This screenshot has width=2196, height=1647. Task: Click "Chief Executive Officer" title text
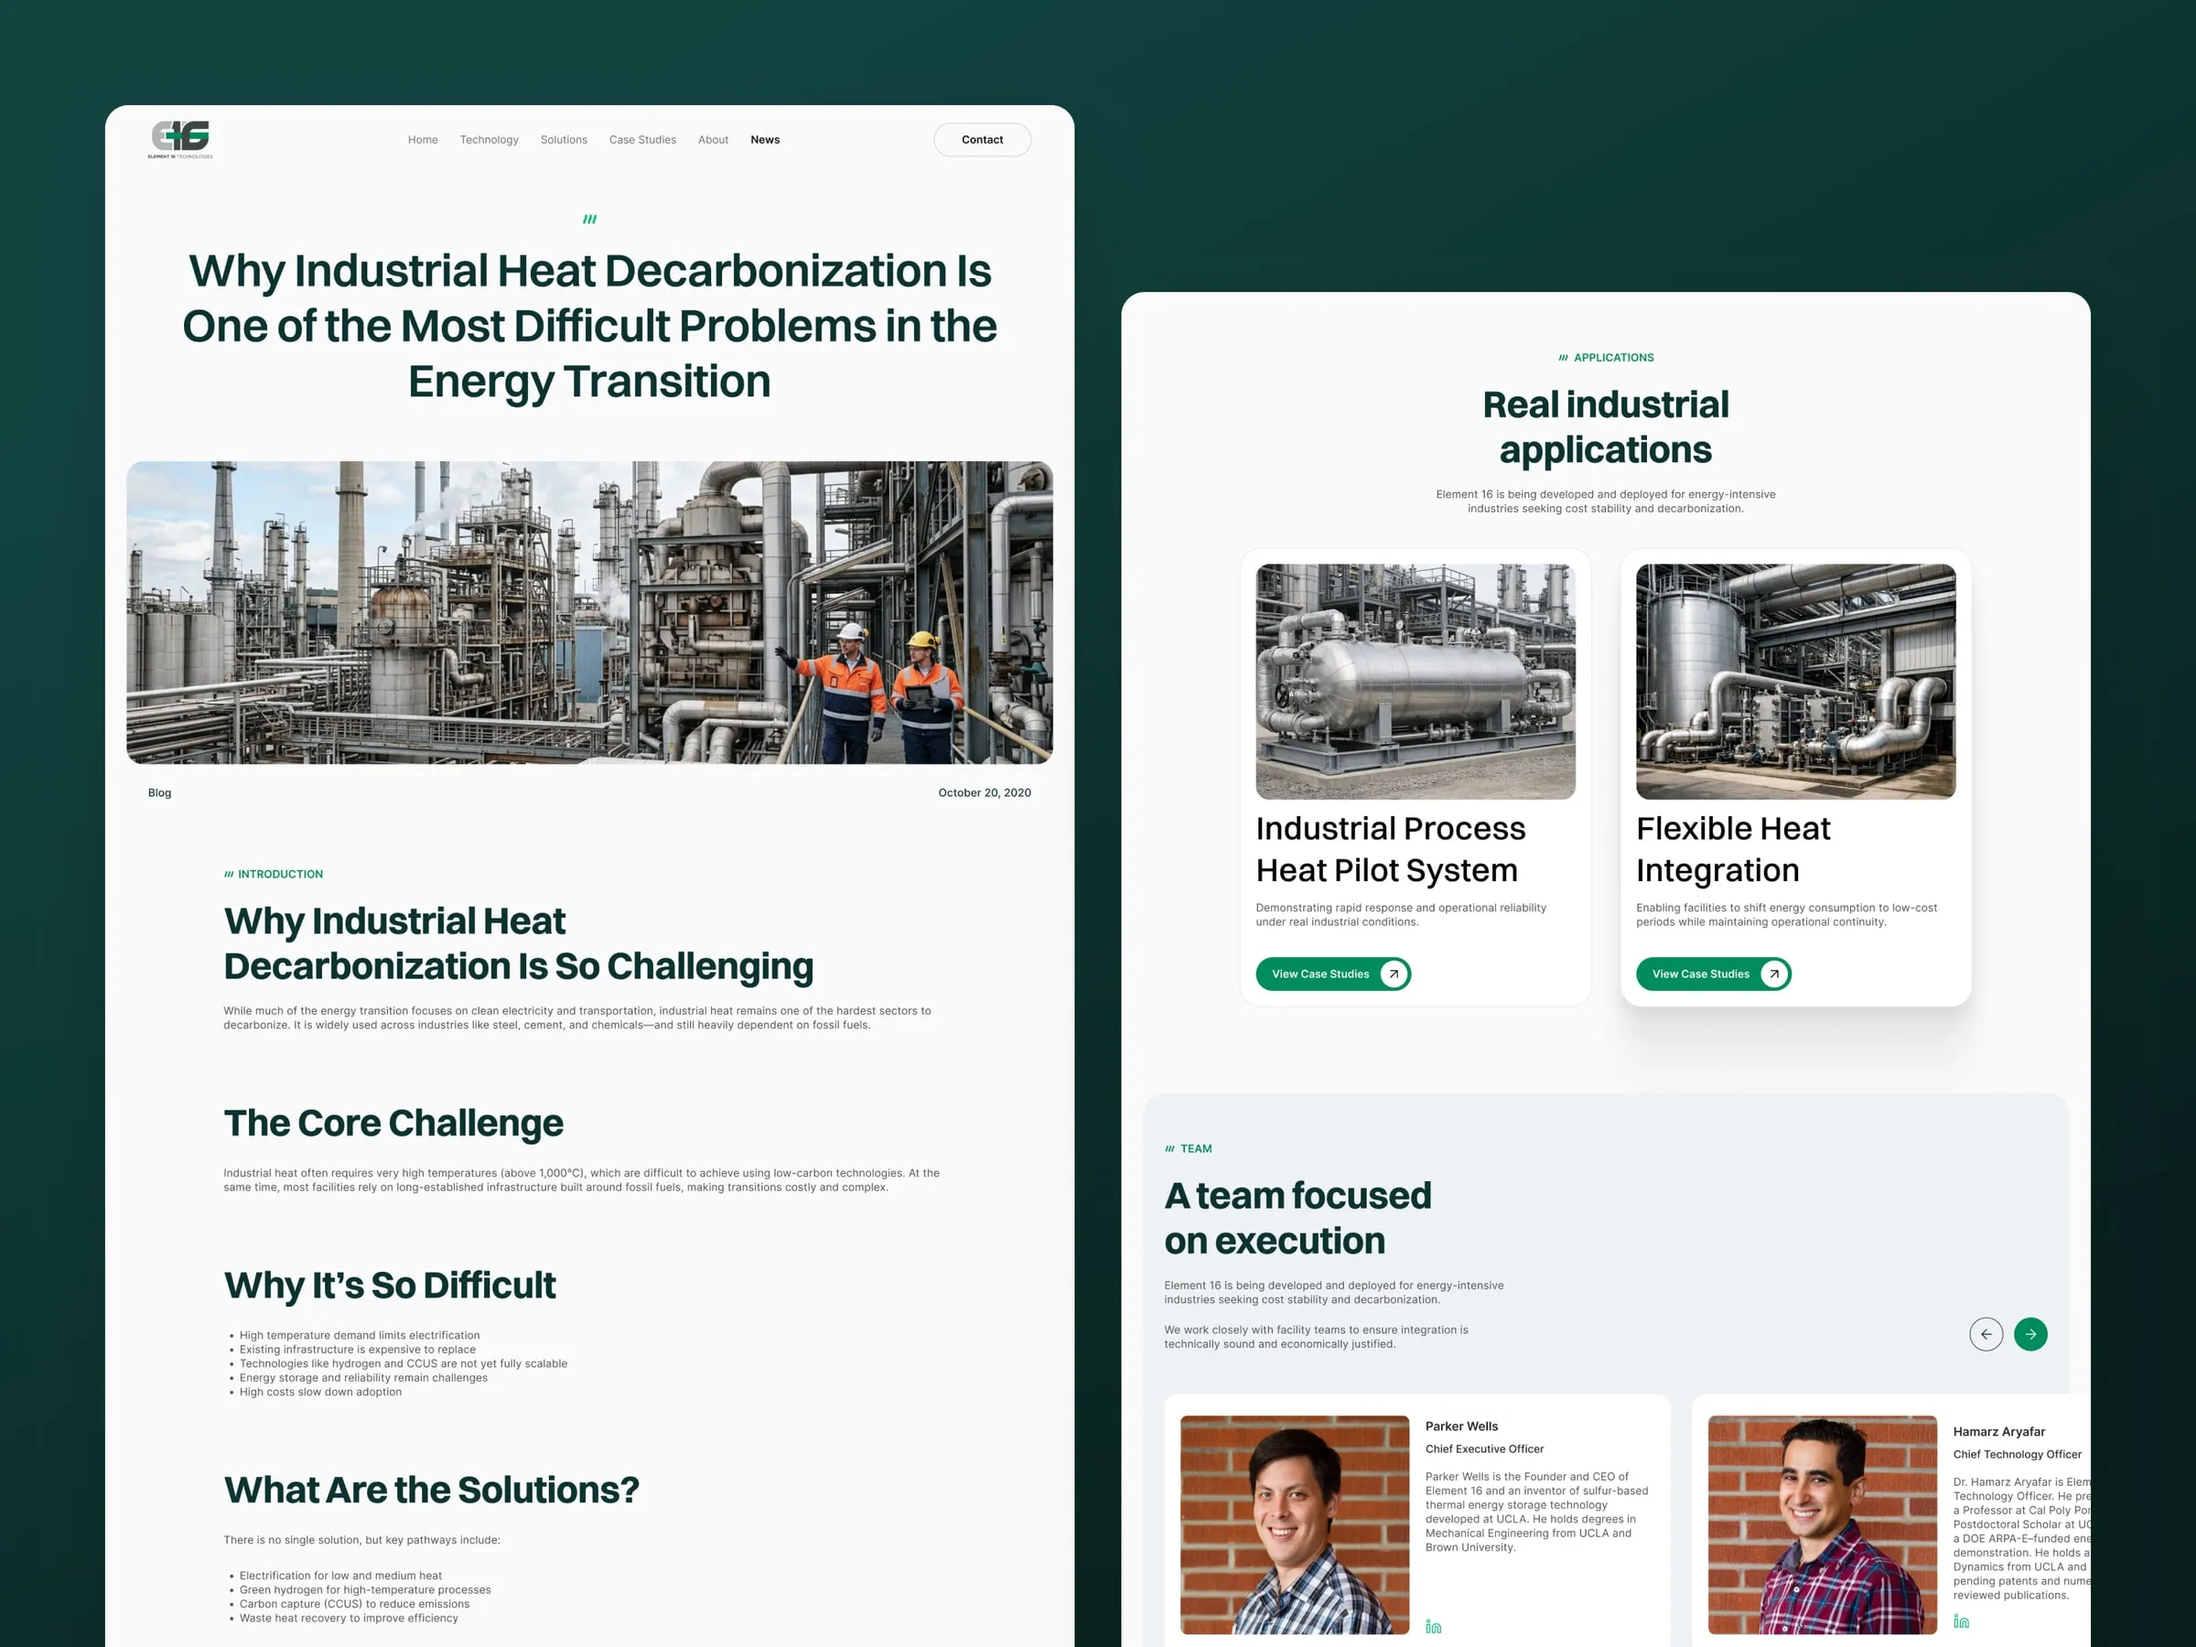[x=1484, y=1449]
